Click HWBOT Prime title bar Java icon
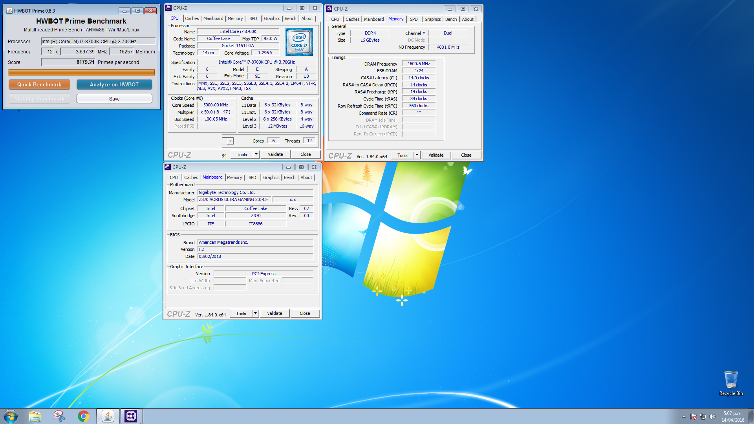This screenshot has height=424, width=754. [x=9, y=11]
